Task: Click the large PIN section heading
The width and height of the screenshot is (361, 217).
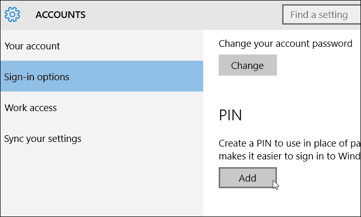Action: pos(230,115)
